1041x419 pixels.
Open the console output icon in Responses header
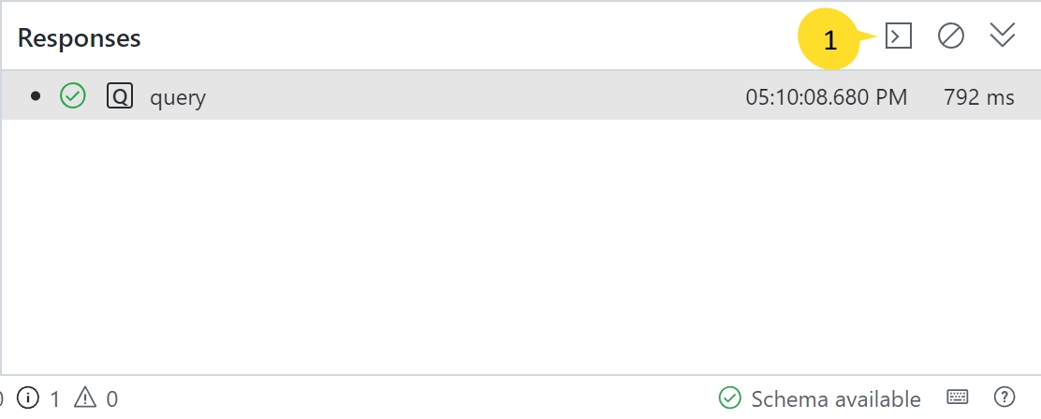pyautogui.click(x=899, y=36)
